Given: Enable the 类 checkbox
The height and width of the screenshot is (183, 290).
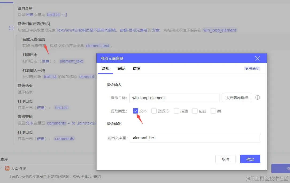Looking at the screenshot, I should coord(213,111).
